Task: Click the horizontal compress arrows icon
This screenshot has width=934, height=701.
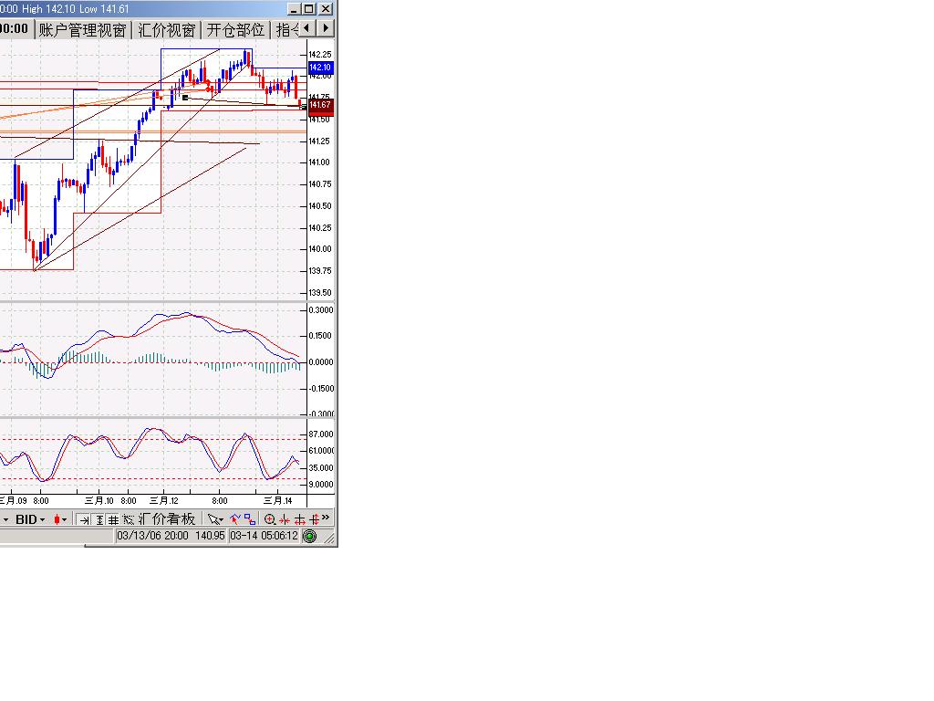Action: (285, 519)
